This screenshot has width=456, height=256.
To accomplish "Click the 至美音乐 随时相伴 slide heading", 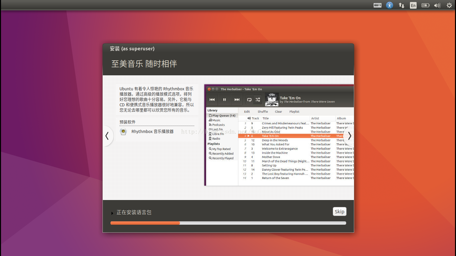I will tap(144, 64).
